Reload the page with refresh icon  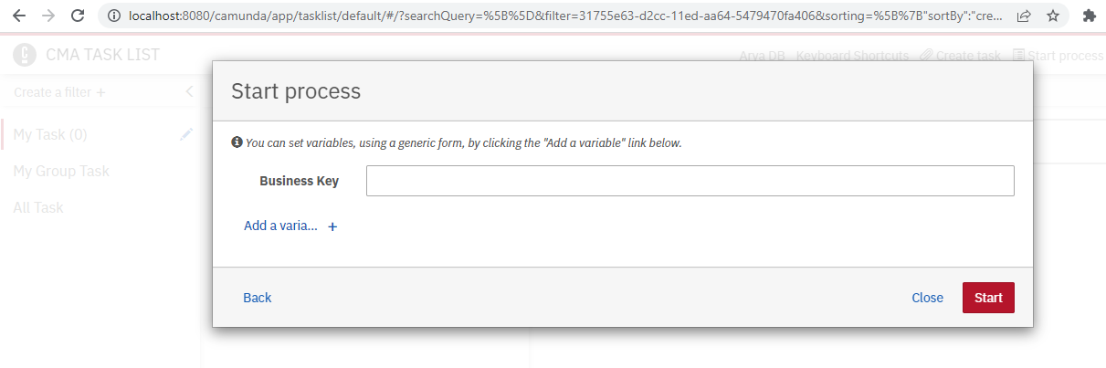[x=79, y=16]
